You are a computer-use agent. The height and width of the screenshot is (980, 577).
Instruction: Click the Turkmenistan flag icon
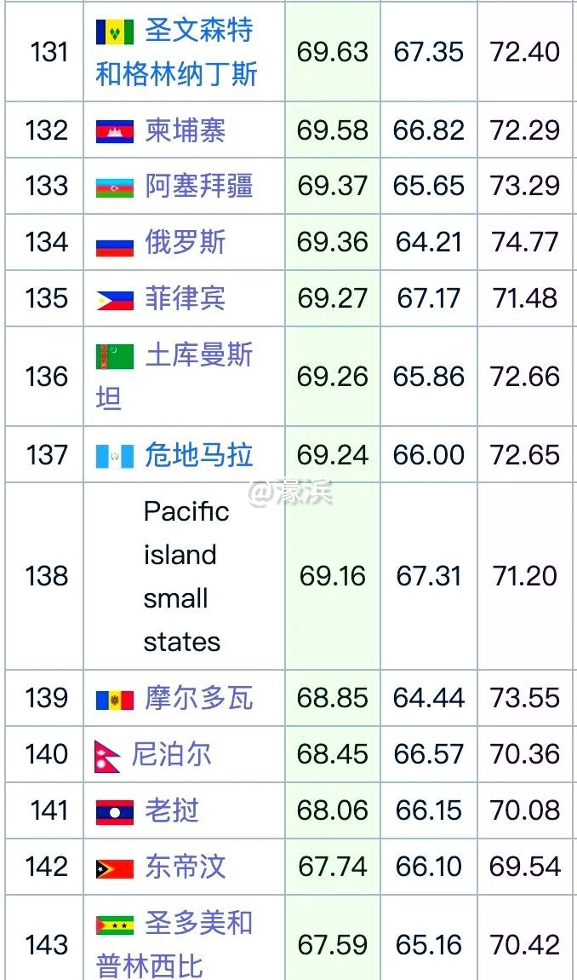pos(115,356)
